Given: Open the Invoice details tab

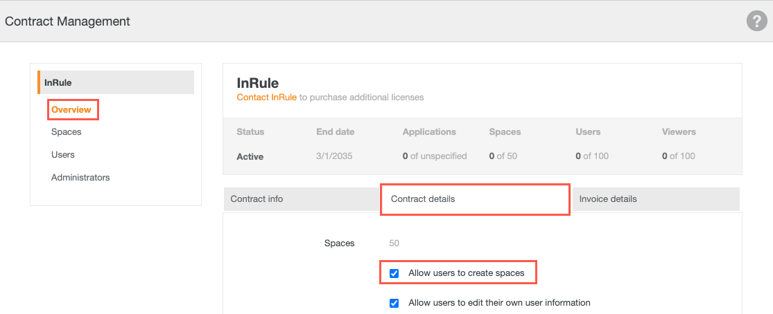Looking at the screenshot, I should click(608, 198).
